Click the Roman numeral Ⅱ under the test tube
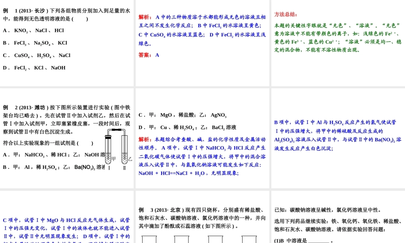The image size is (405, 243). [x=124, y=168]
